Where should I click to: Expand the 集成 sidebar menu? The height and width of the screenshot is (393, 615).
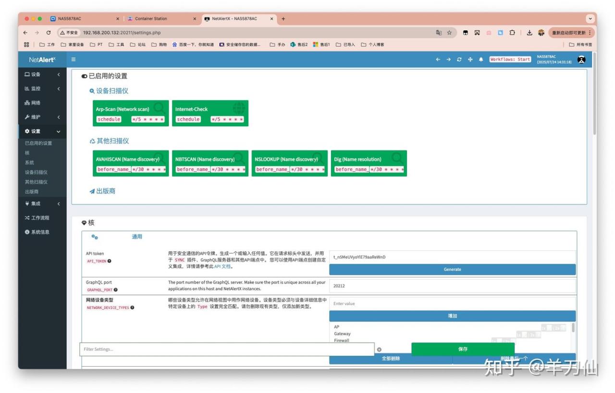coord(42,204)
